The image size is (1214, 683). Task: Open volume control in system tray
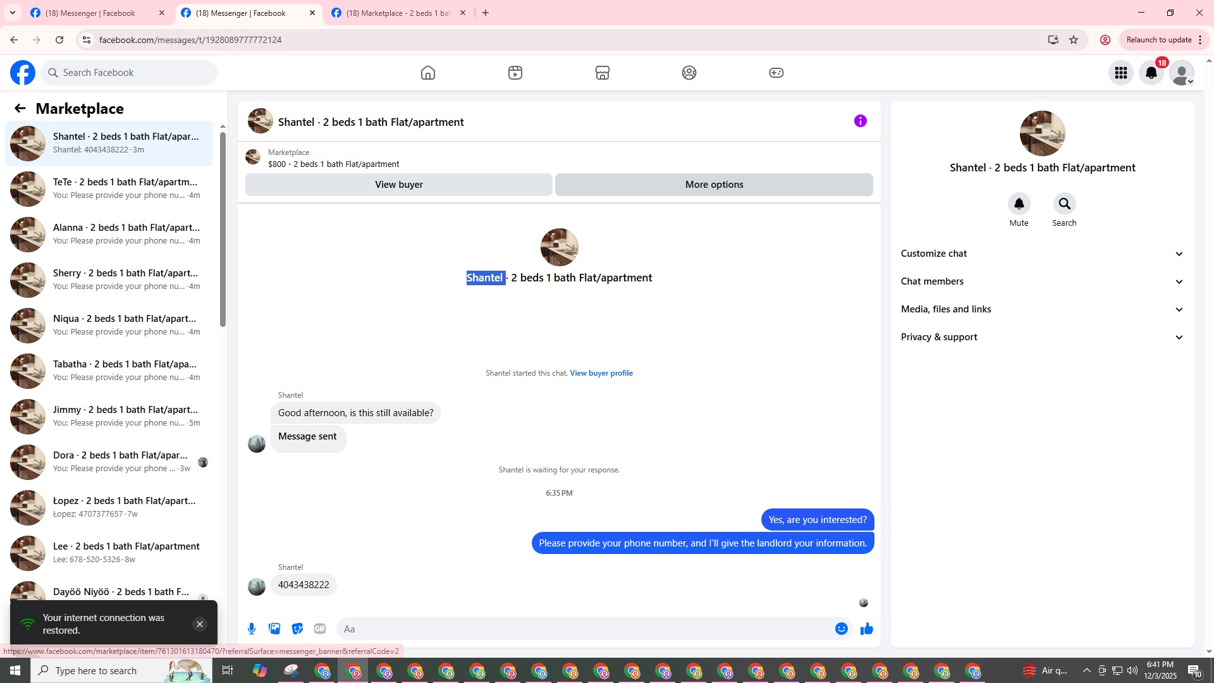(1132, 670)
